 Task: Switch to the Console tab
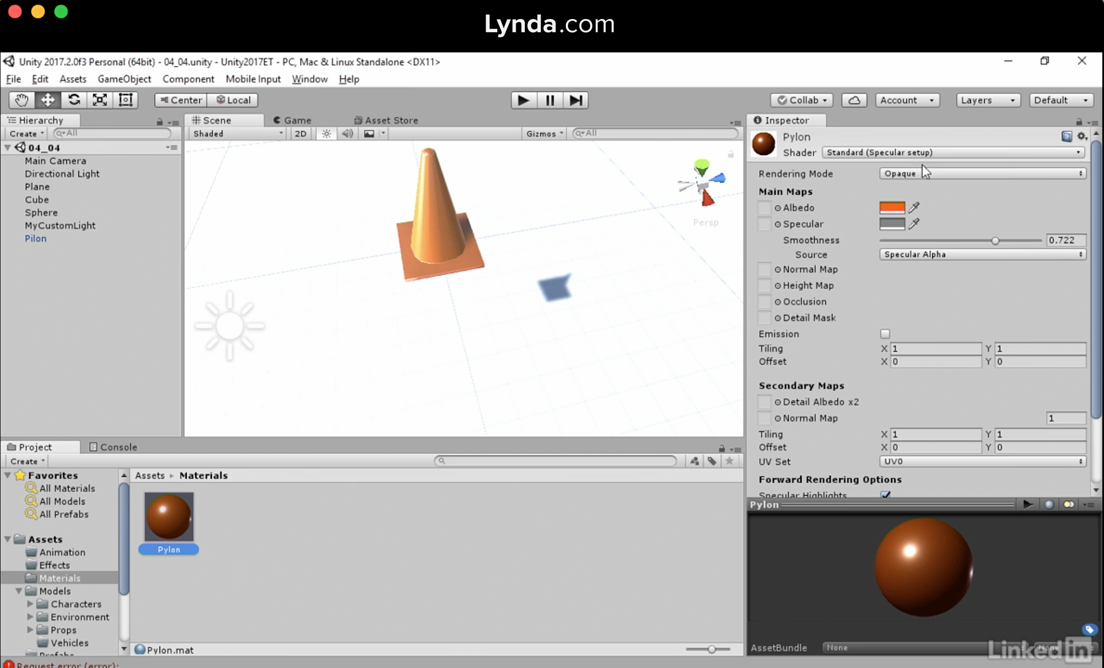click(113, 447)
